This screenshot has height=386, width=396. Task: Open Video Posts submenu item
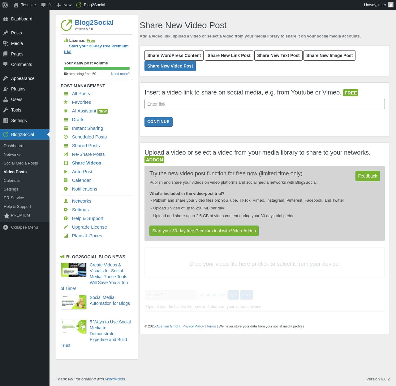15,172
